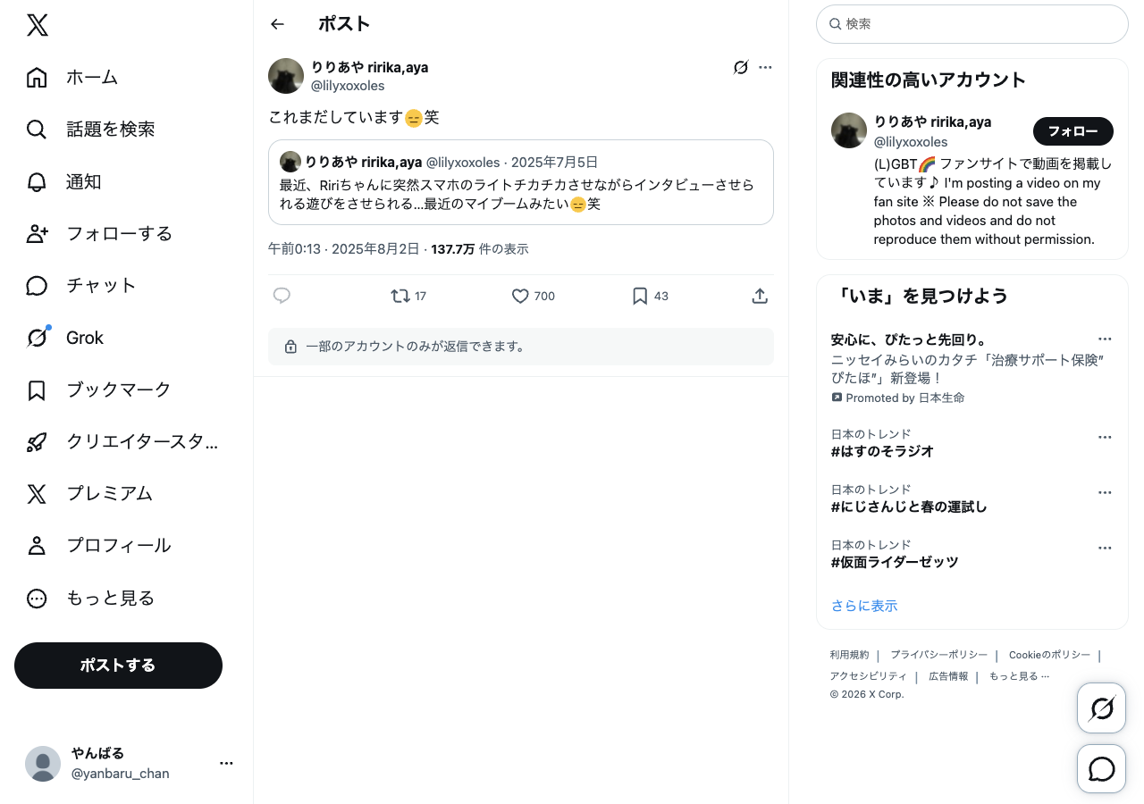The image size is (1144, 804).
Task: Open the post's three-dot more menu
Action: (765, 67)
